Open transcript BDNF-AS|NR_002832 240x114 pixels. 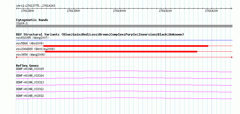(30, 96)
